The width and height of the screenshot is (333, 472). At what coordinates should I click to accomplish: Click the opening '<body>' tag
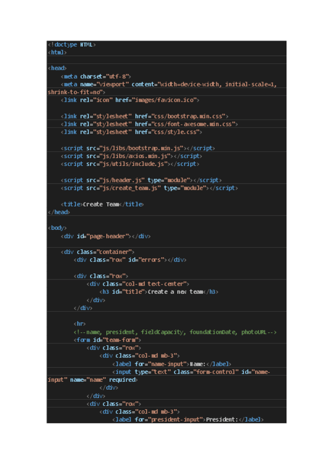[x=57, y=228]
